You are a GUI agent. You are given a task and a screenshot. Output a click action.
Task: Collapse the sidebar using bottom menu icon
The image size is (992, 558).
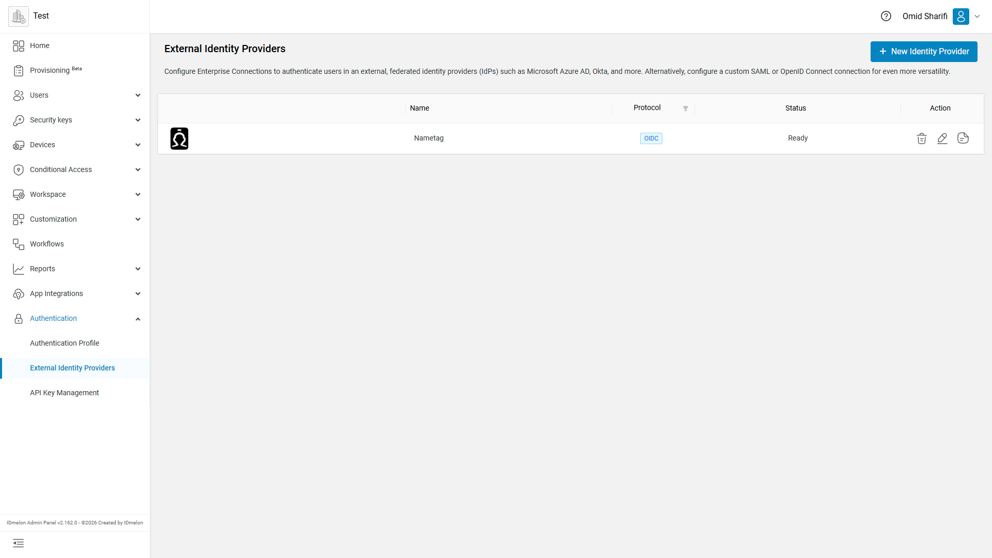click(19, 543)
